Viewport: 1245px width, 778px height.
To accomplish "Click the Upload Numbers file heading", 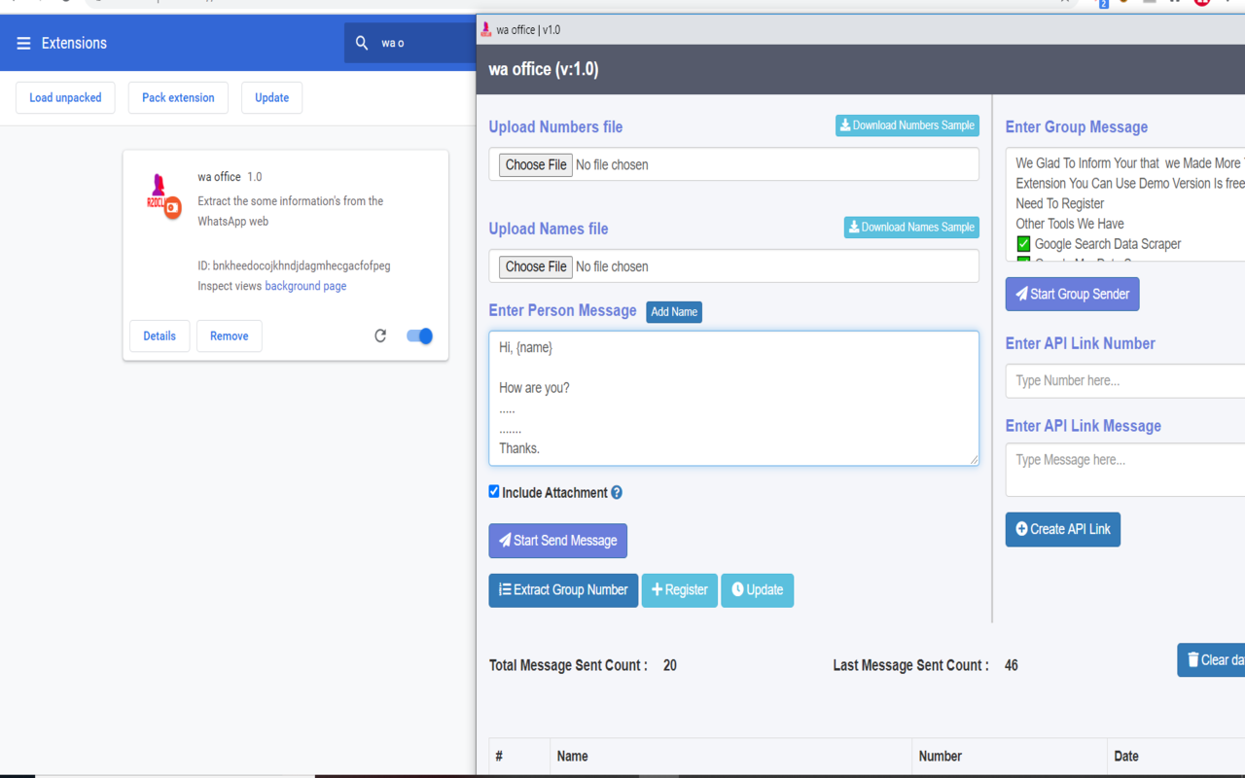I will [x=555, y=127].
